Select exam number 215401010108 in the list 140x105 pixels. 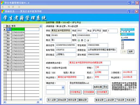18,48
